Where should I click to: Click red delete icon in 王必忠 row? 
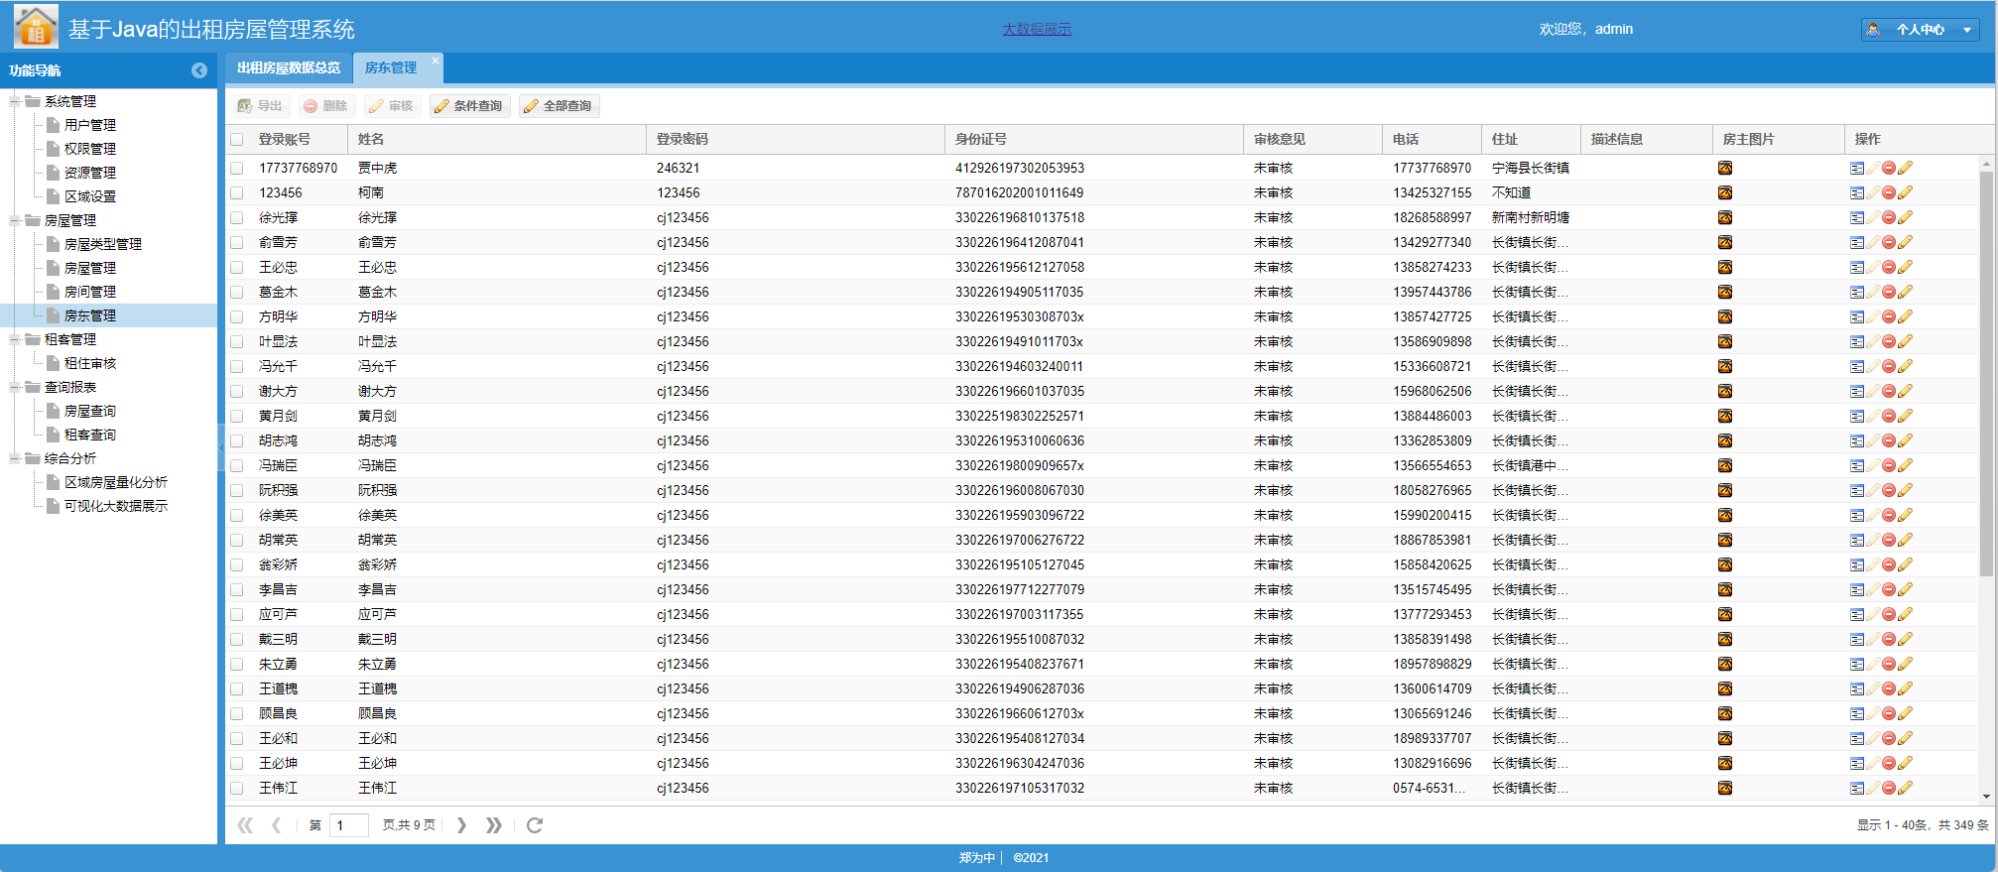coord(1889,267)
